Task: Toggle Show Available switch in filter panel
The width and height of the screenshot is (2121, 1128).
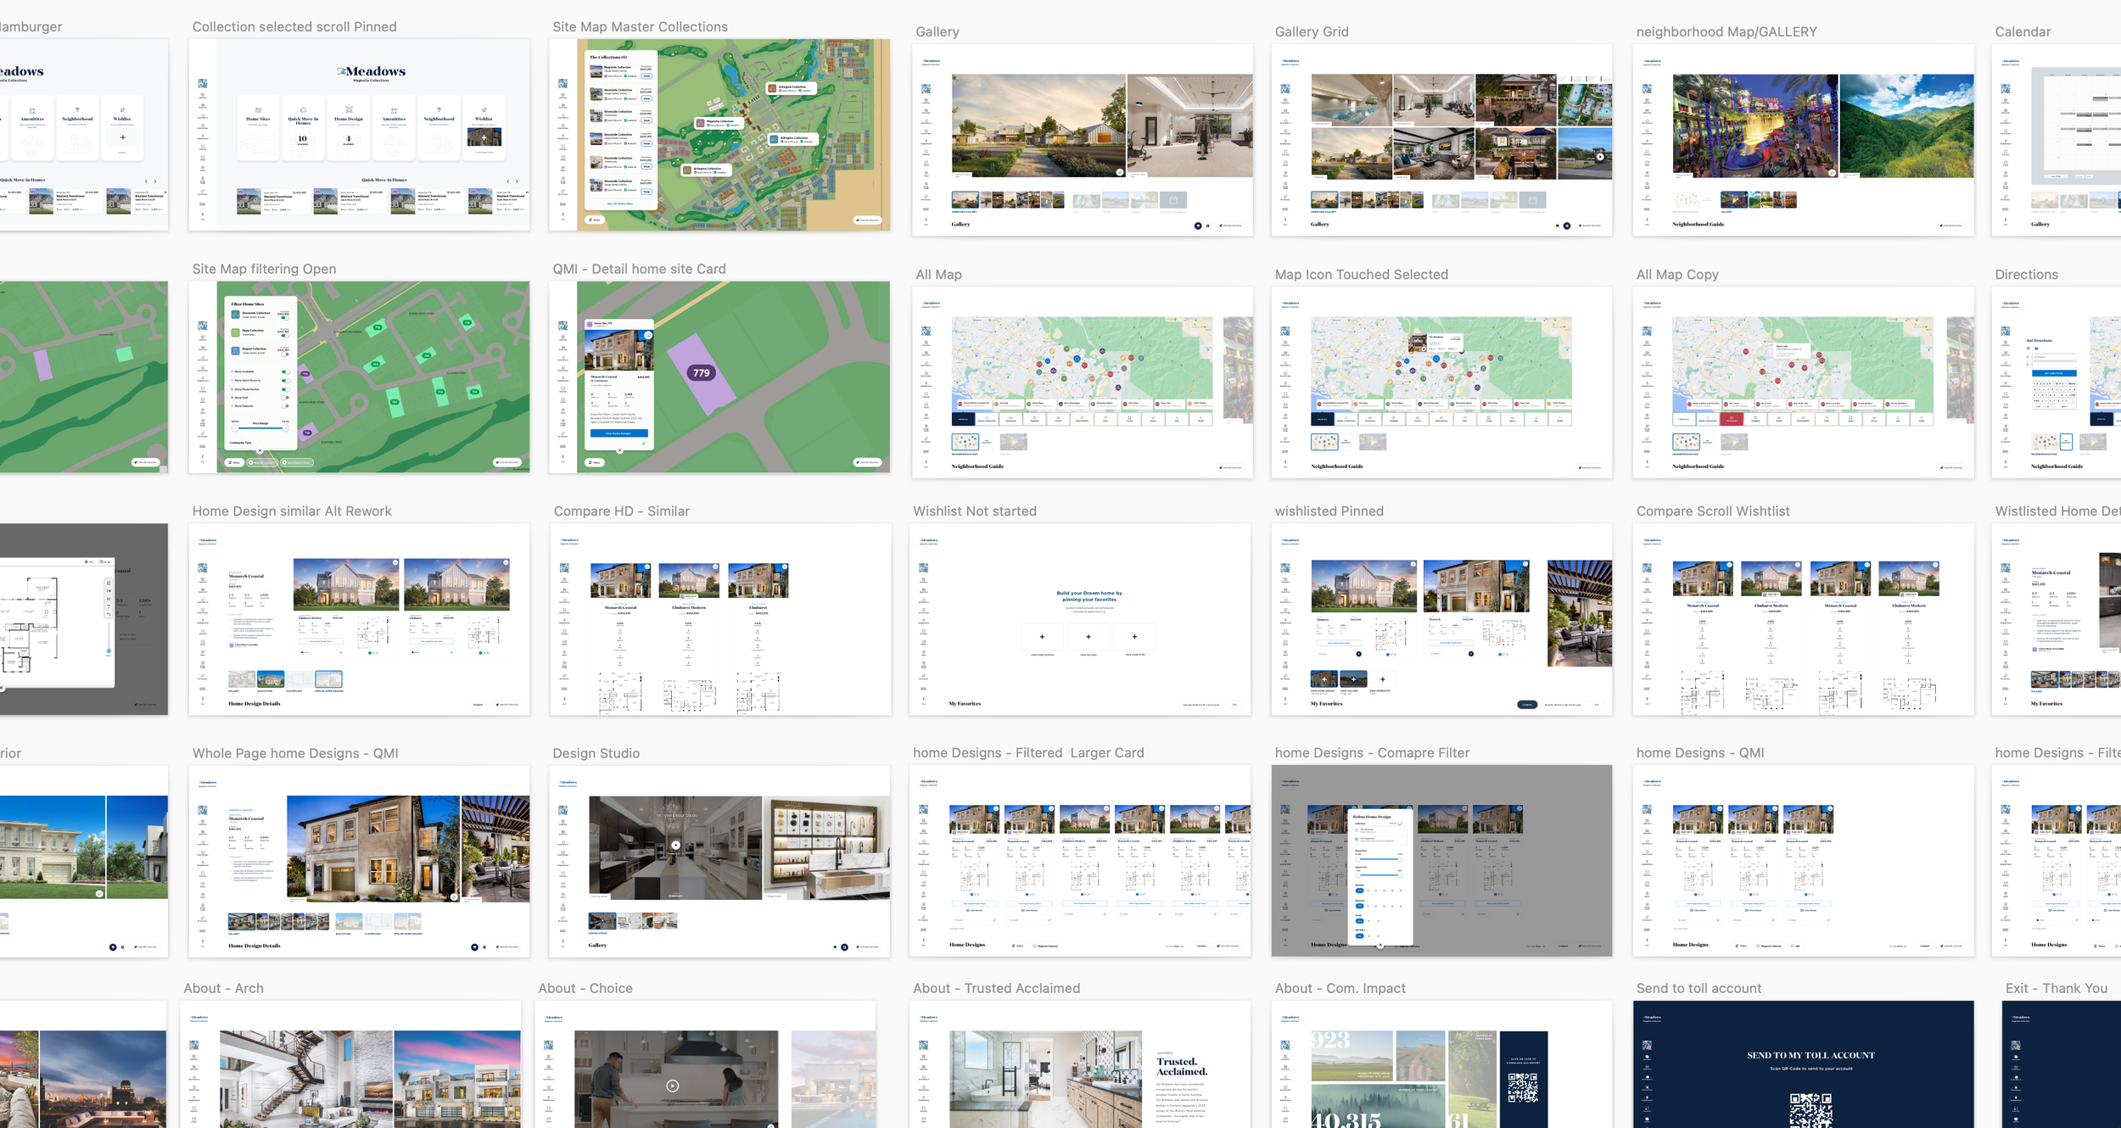Action: tap(285, 371)
